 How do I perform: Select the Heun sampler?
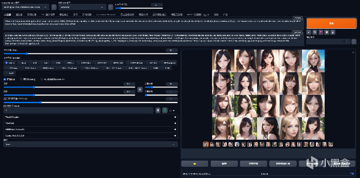click(44, 63)
